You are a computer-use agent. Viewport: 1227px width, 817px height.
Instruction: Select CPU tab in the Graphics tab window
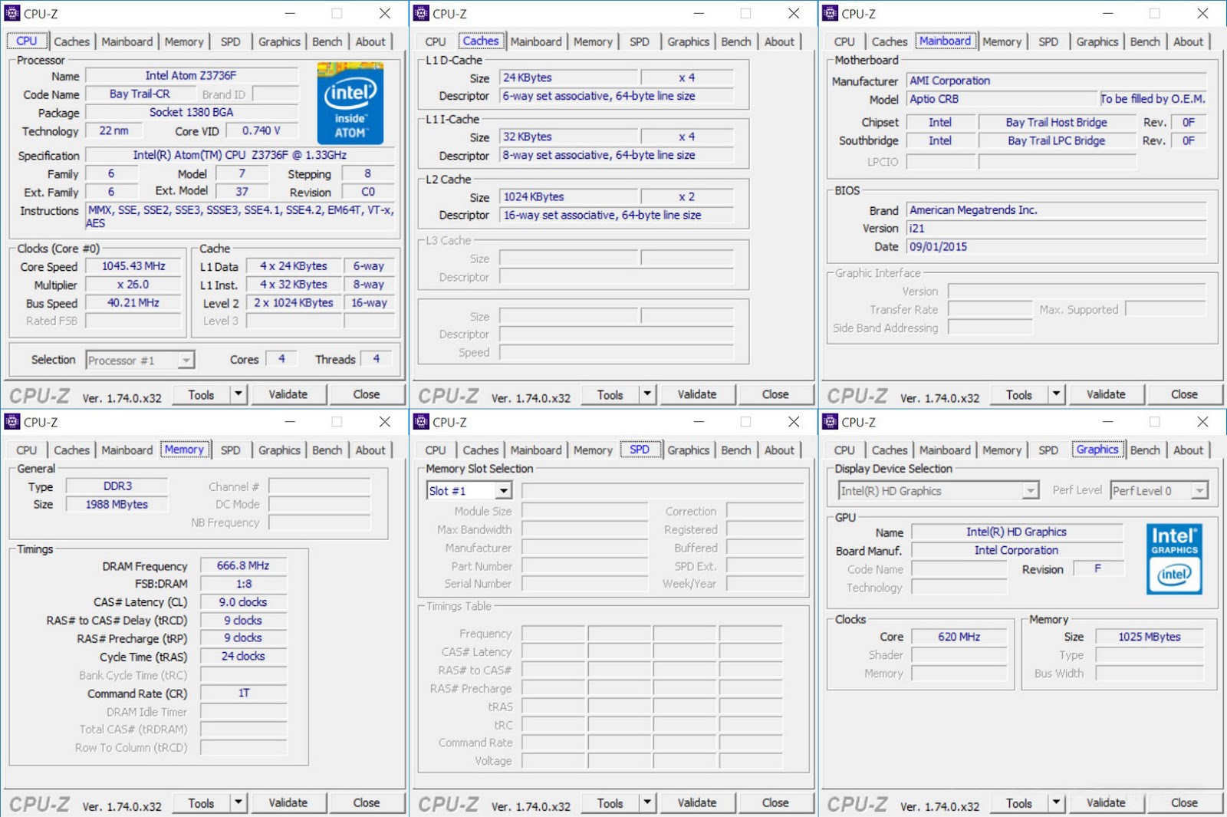click(x=844, y=450)
